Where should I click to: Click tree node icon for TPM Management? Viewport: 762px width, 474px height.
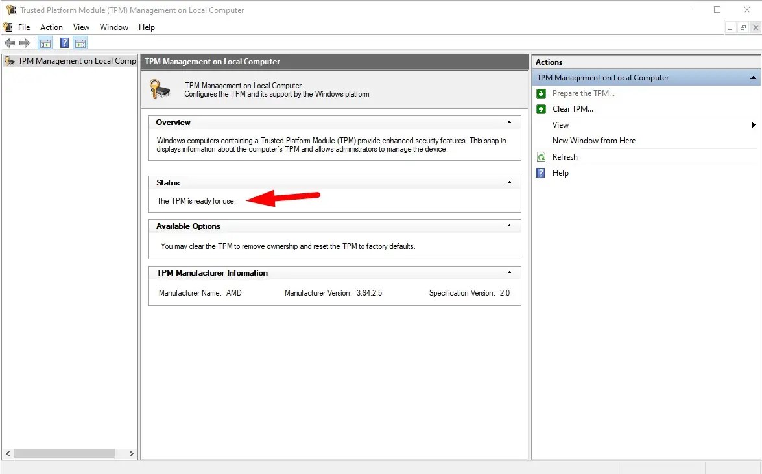tap(10, 61)
